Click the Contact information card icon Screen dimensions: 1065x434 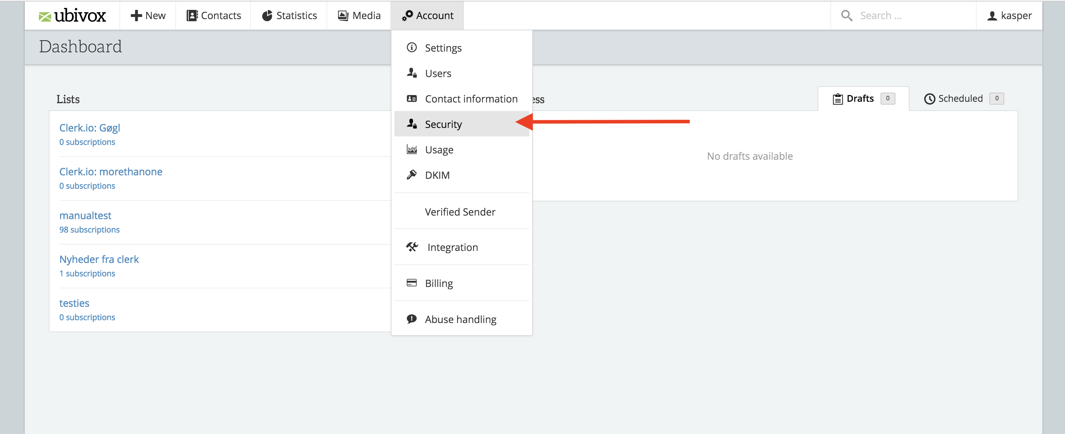pos(411,98)
